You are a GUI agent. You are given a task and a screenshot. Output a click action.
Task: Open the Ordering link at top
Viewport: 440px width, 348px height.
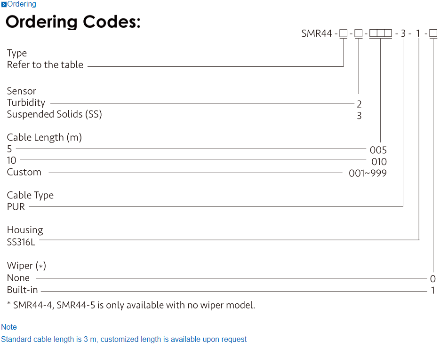click(x=22, y=4)
